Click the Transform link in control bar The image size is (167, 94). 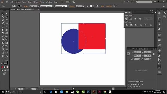point(109,6)
